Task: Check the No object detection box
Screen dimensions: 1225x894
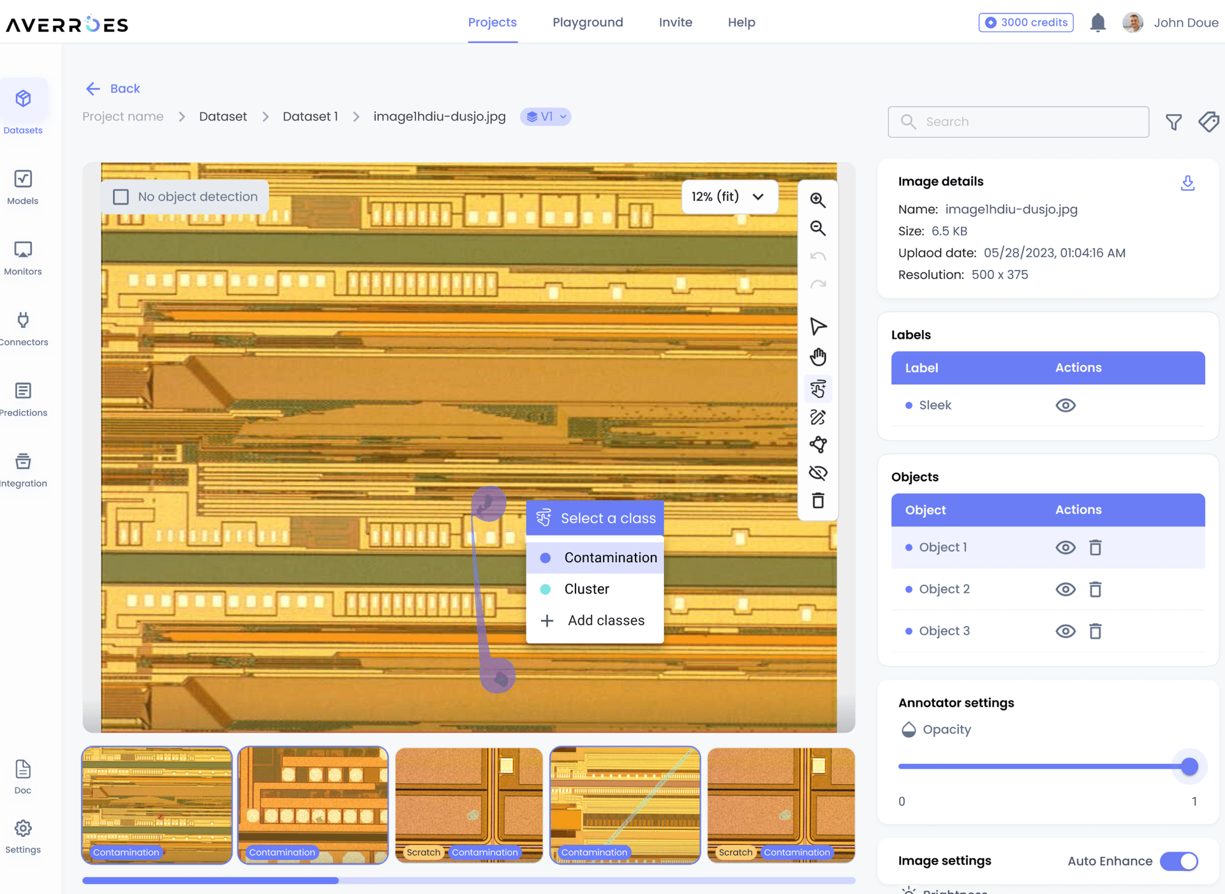Action: 121,197
